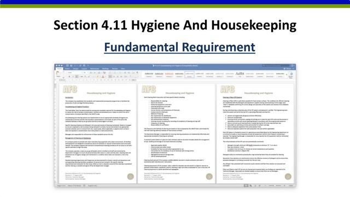
Task: Expand the styles gallery arrow
Action: 287,74
